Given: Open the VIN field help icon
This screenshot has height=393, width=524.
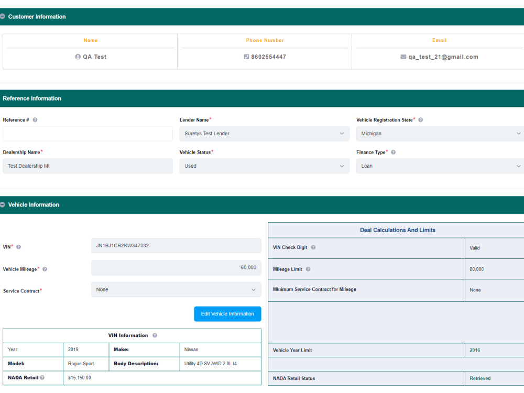Looking at the screenshot, I should pyautogui.click(x=19, y=247).
